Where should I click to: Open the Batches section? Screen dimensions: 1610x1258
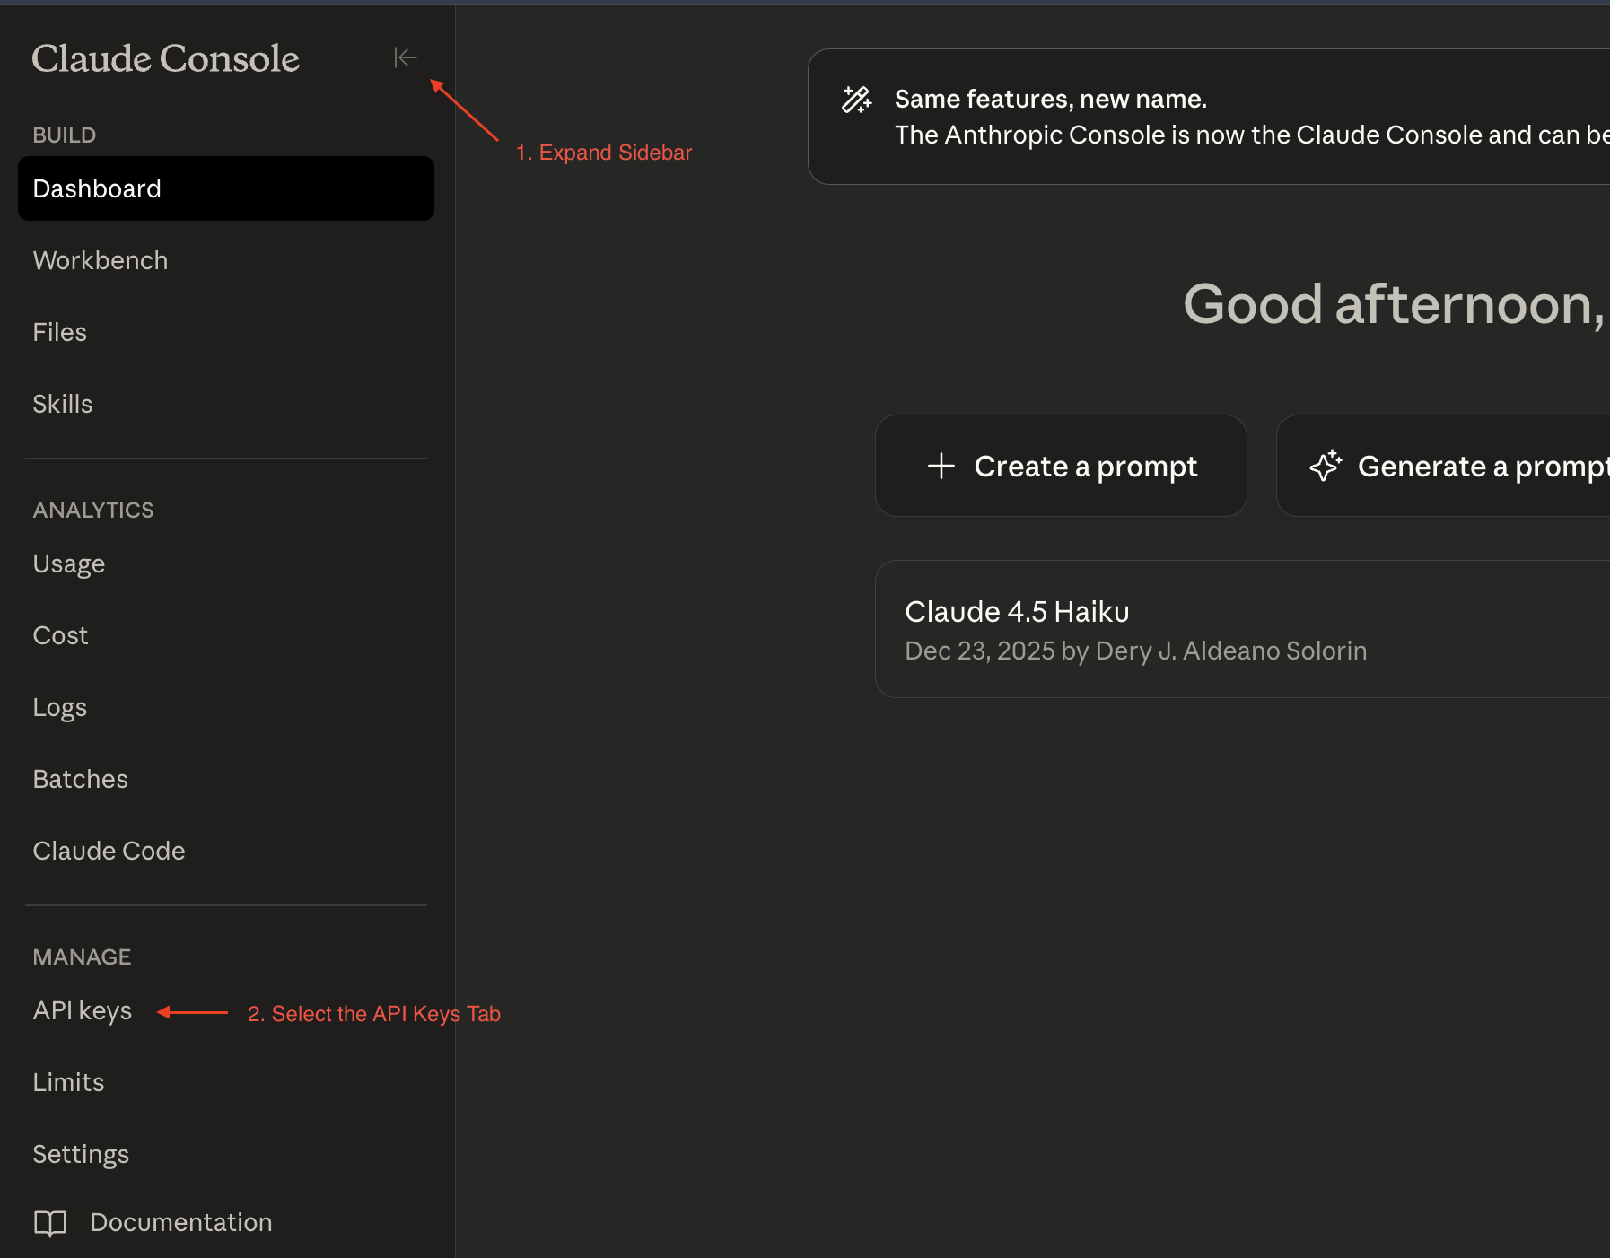pyautogui.click(x=80, y=779)
